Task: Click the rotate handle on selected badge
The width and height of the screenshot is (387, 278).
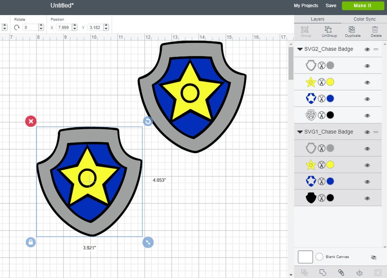Action: [x=148, y=121]
